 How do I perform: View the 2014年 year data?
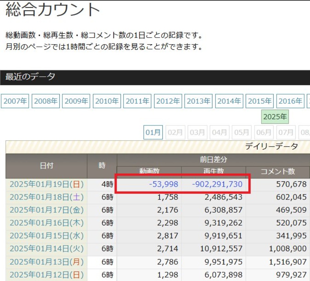[229, 101]
